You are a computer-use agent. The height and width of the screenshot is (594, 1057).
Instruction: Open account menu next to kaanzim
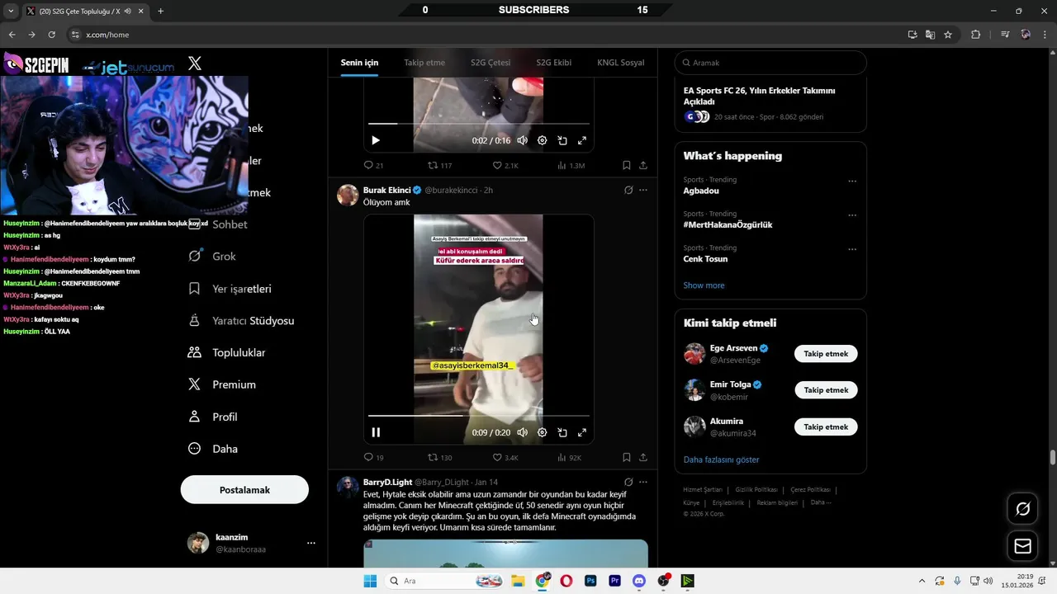coord(311,543)
